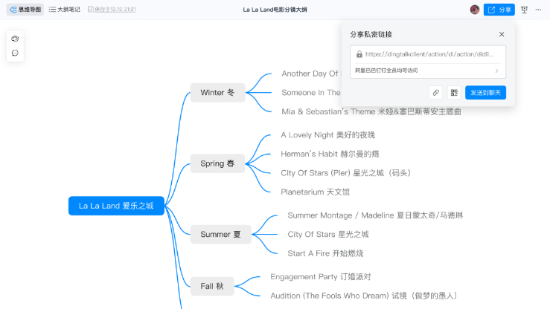The height and width of the screenshot is (309, 550).
Task: Switch to the 大纲笔记 tab
Action: coord(65,10)
